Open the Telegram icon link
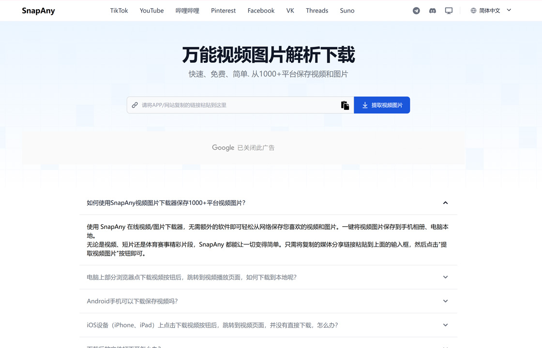 [416, 11]
